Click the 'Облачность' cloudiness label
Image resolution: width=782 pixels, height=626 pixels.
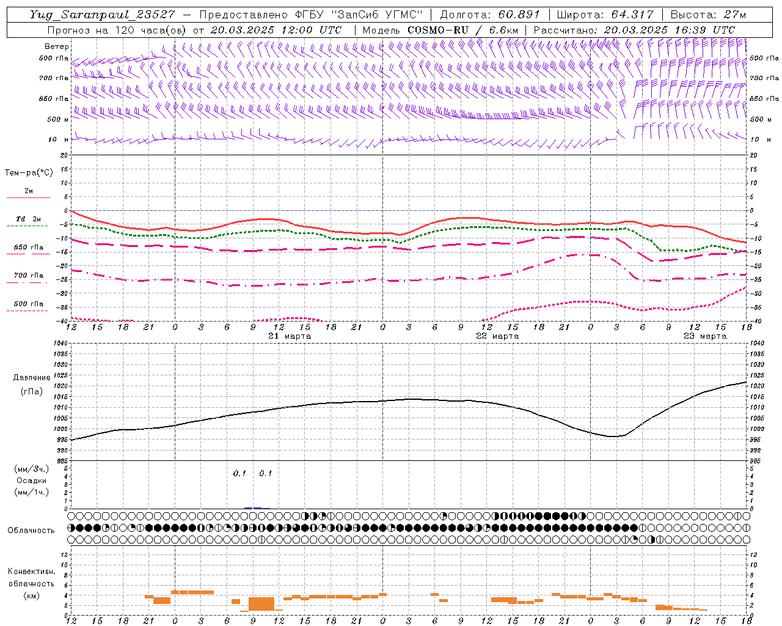click(x=31, y=531)
